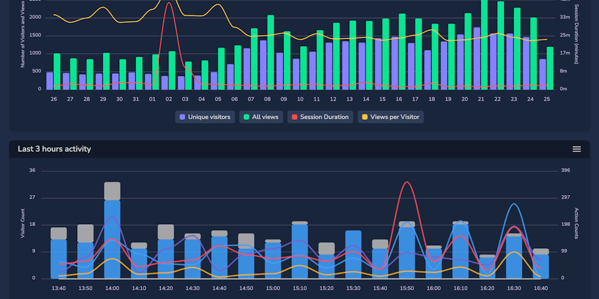Click the 13:40 x-axis time label
599x299 pixels.
pyautogui.click(x=58, y=288)
